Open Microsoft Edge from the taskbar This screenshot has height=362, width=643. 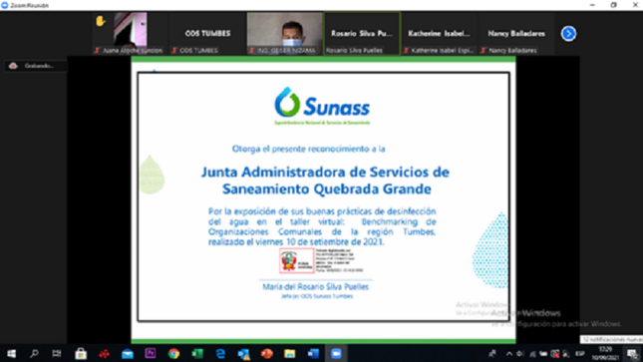[220, 353]
